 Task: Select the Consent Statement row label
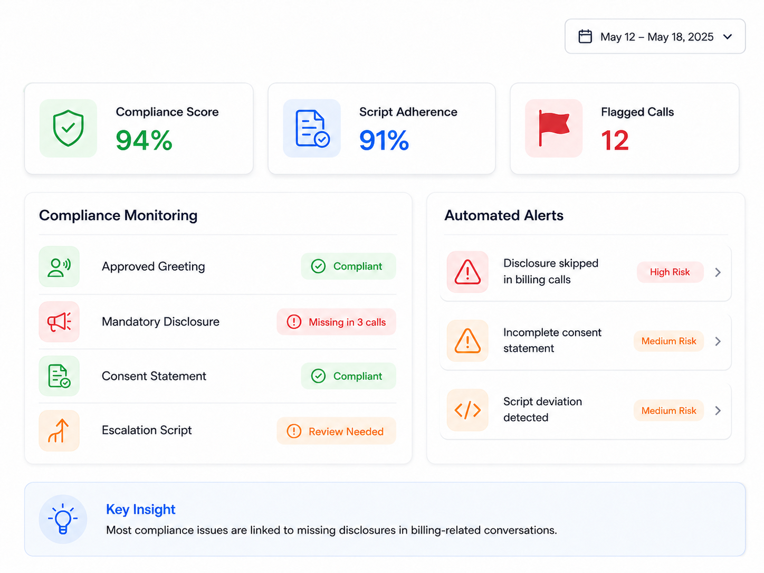click(x=154, y=376)
